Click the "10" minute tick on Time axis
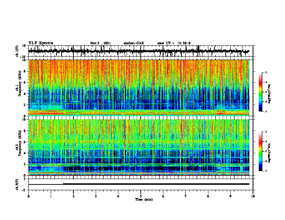This screenshot has height=220, width=285. click(253, 196)
